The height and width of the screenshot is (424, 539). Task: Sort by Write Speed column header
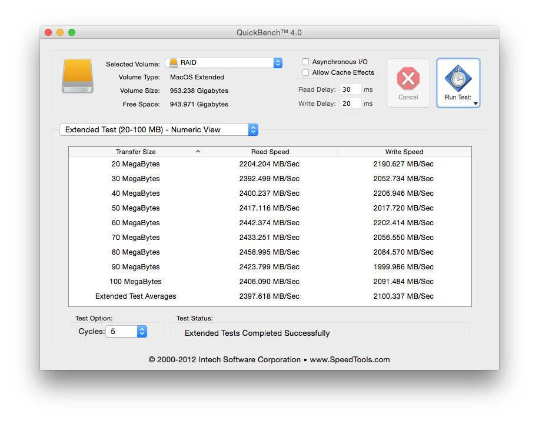404,152
